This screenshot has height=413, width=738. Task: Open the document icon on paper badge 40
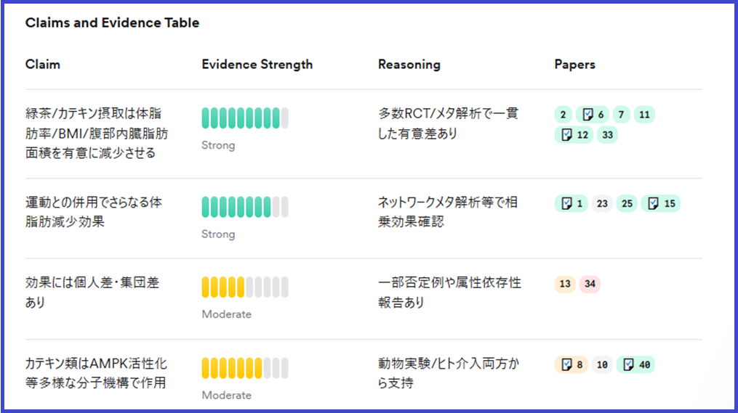(x=628, y=364)
